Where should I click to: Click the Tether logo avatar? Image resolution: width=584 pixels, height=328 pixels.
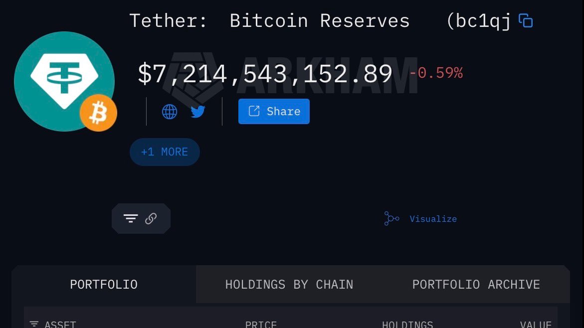64,80
